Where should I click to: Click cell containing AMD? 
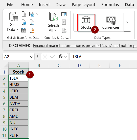(18, 116)
